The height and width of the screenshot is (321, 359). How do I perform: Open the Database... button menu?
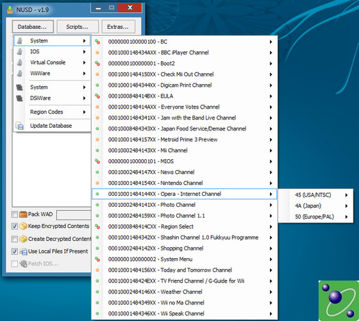(33, 26)
